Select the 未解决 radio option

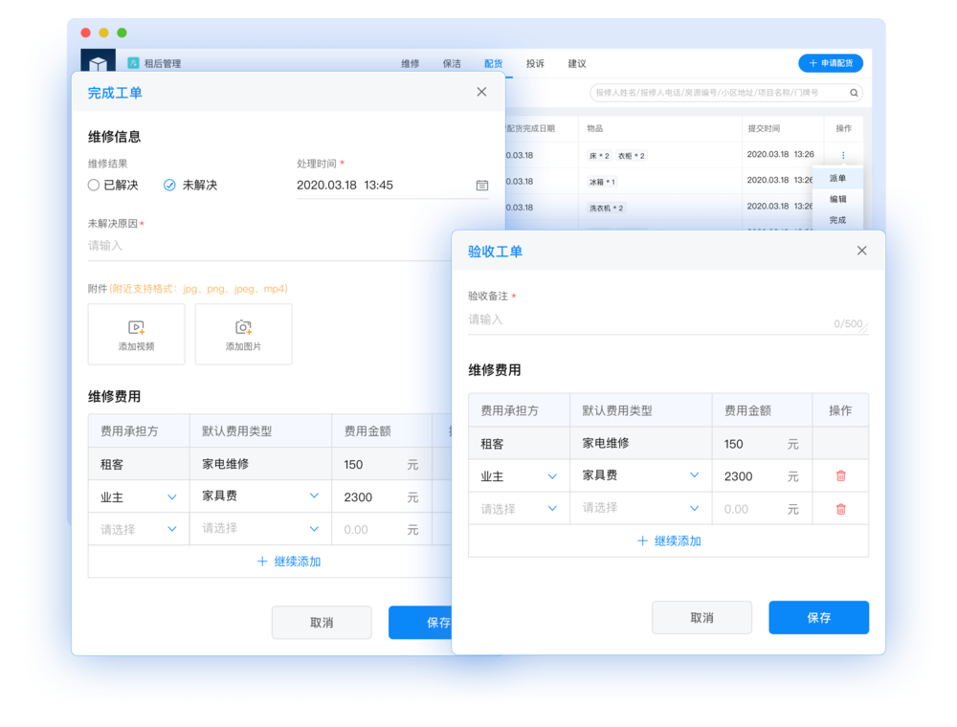190,185
